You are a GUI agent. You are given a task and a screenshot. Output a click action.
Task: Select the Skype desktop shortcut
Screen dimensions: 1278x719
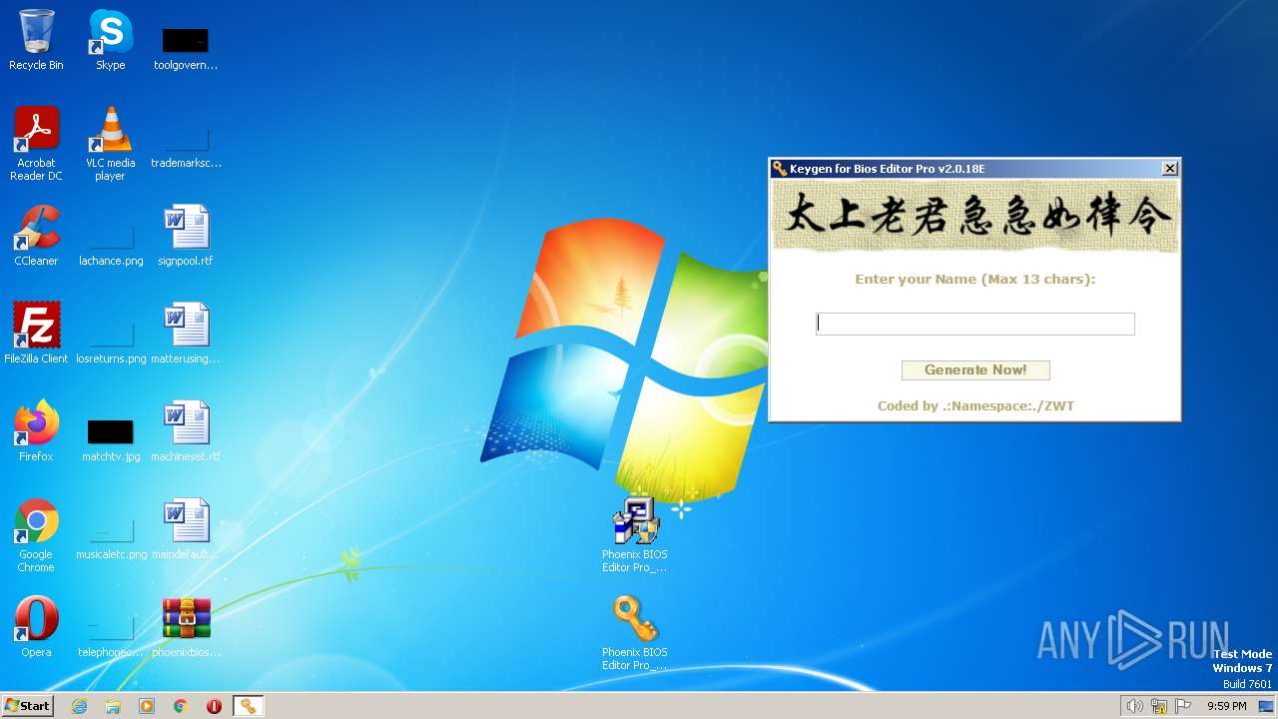coord(111,40)
